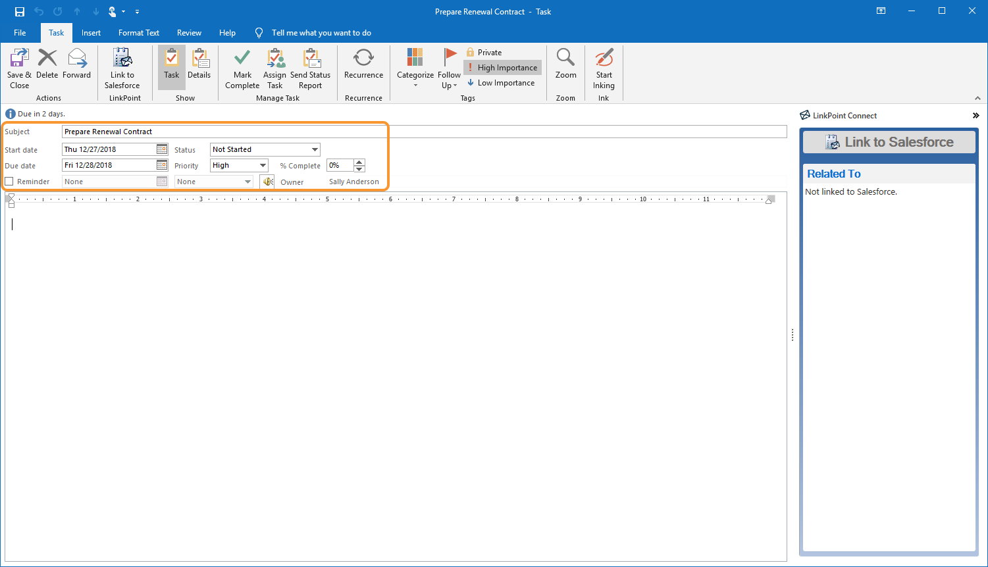Start Inking from the ribbon
The image size is (988, 567).
[x=604, y=68]
